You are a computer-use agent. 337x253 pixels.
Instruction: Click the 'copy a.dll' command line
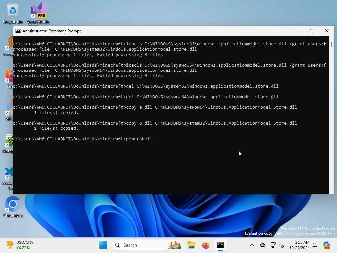155,107
